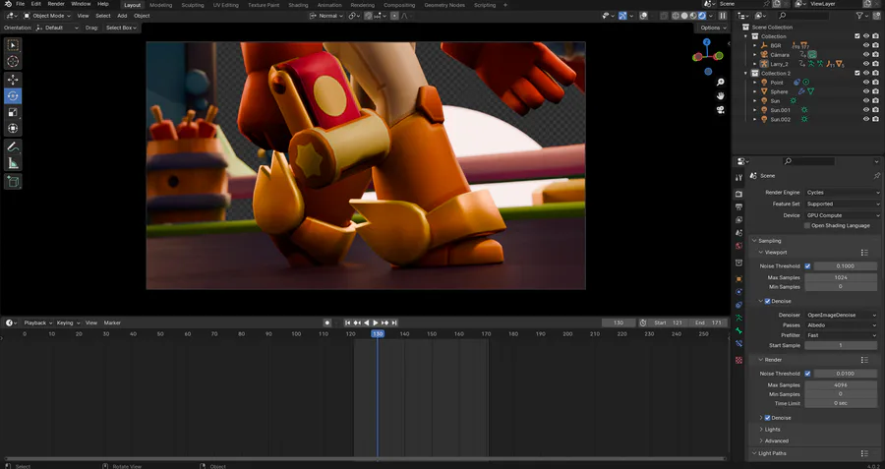Open the Prefilter Fast dropdown
The image size is (885, 469).
pos(841,335)
